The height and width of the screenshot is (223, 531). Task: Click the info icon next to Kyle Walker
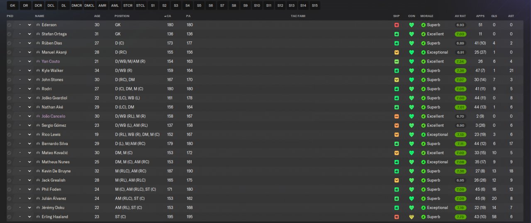point(38,70)
